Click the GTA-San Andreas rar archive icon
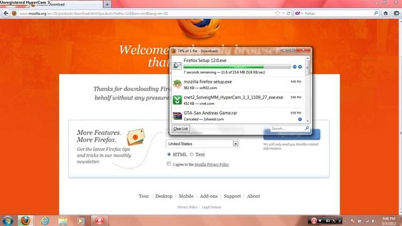 click(177, 116)
